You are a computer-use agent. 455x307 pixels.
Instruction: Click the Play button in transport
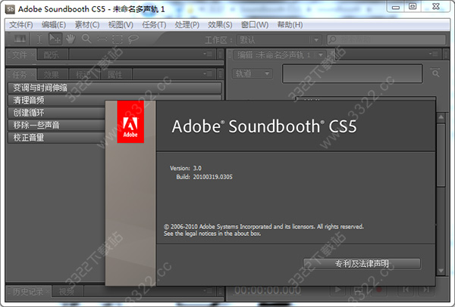click(x=337, y=290)
